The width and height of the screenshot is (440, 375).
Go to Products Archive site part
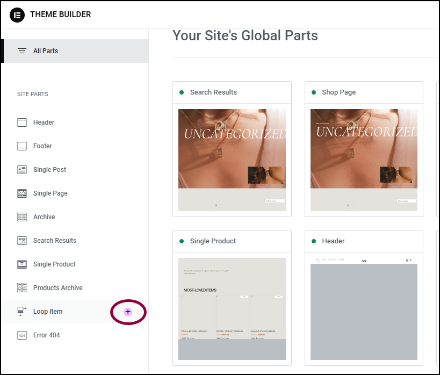click(58, 288)
